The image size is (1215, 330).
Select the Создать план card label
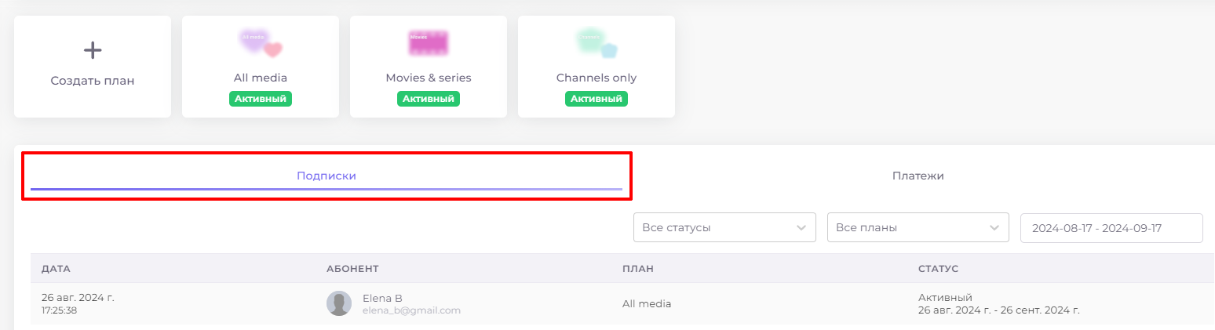tap(93, 81)
